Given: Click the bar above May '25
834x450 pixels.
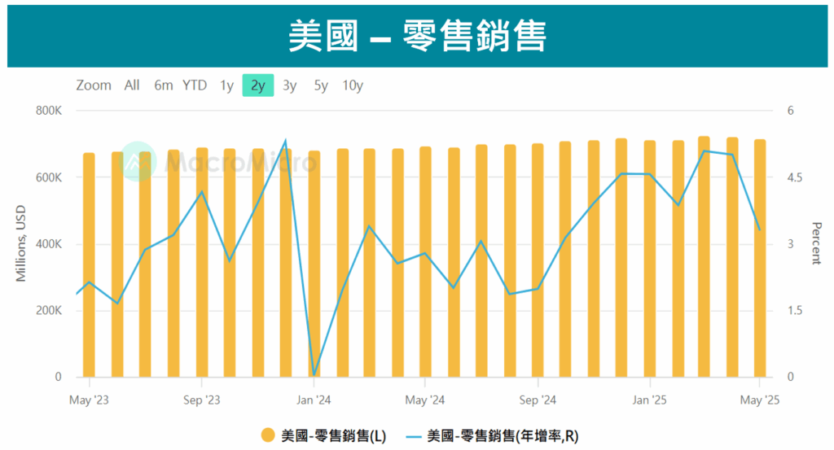Looking at the screenshot, I should click(760, 258).
